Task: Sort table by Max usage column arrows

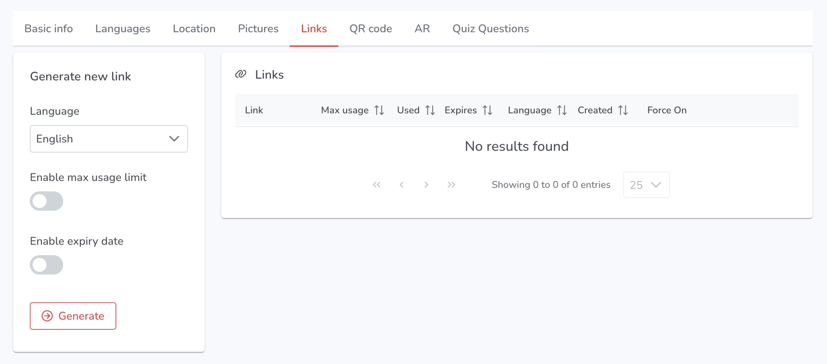Action: (379, 110)
